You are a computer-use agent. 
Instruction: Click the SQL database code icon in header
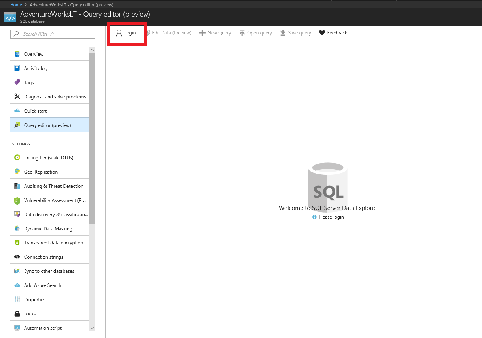(10, 17)
